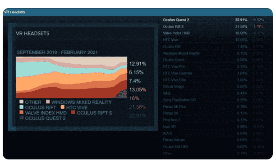Click the September 2019 - February 2021 date range
Viewport: 276px width, 163px height.
point(57,53)
